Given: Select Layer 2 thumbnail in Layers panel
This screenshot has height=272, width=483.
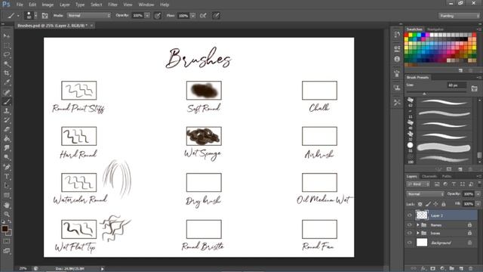Looking at the screenshot, I should [x=422, y=215].
